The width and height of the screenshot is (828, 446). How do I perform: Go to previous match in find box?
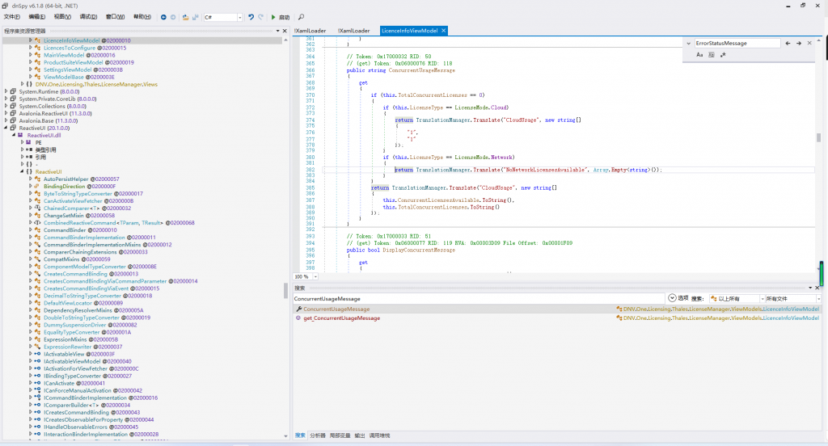788,43
